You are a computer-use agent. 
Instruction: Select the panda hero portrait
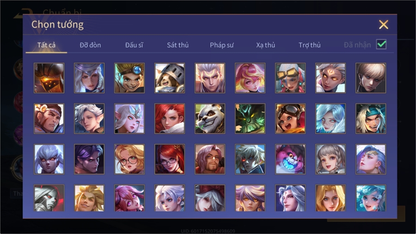pyautogui.click(x=210, y=118)
